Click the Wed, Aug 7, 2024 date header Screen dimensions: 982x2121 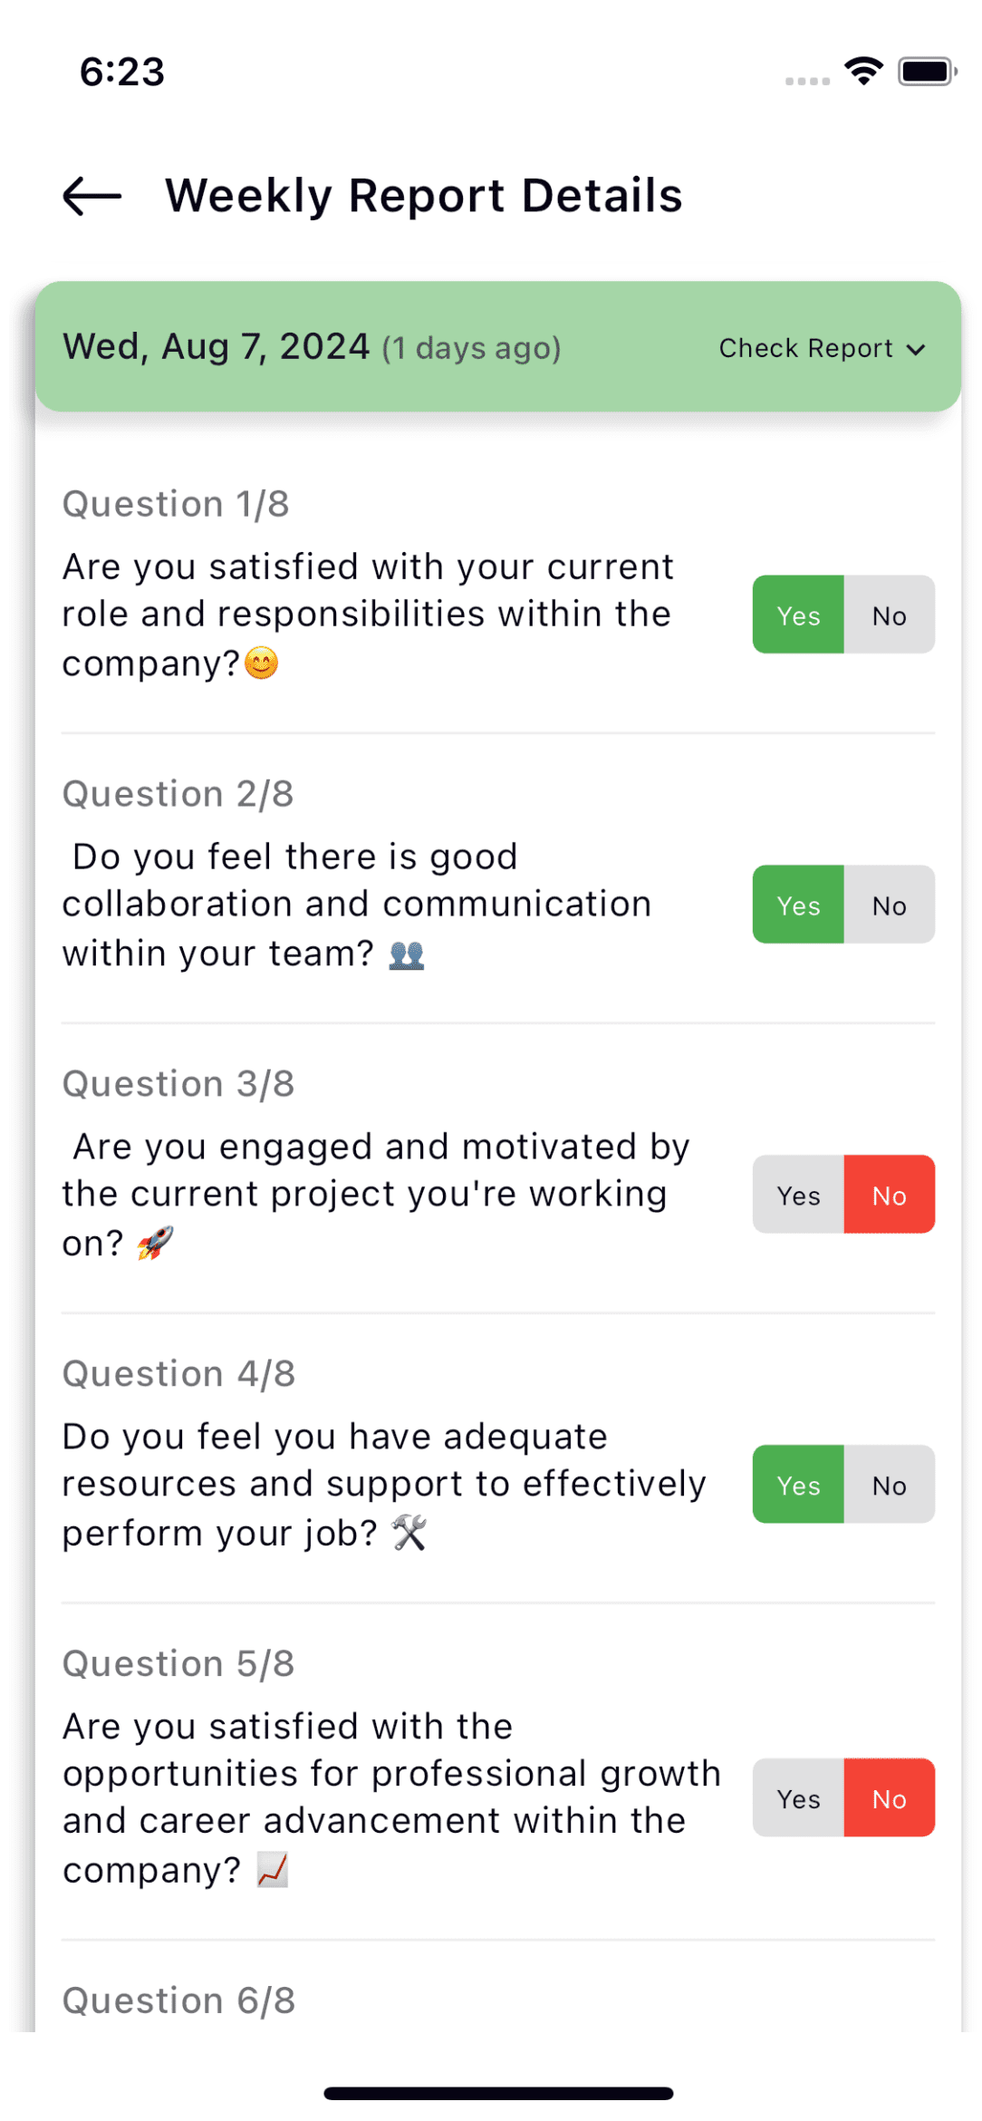point(217,347)
